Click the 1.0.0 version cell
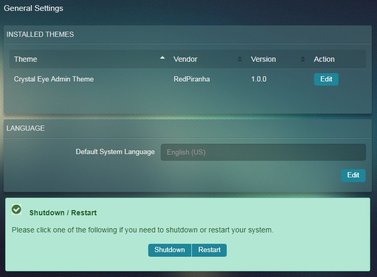The width and height of the screenshot is (377, 277). tap(259, 79)
